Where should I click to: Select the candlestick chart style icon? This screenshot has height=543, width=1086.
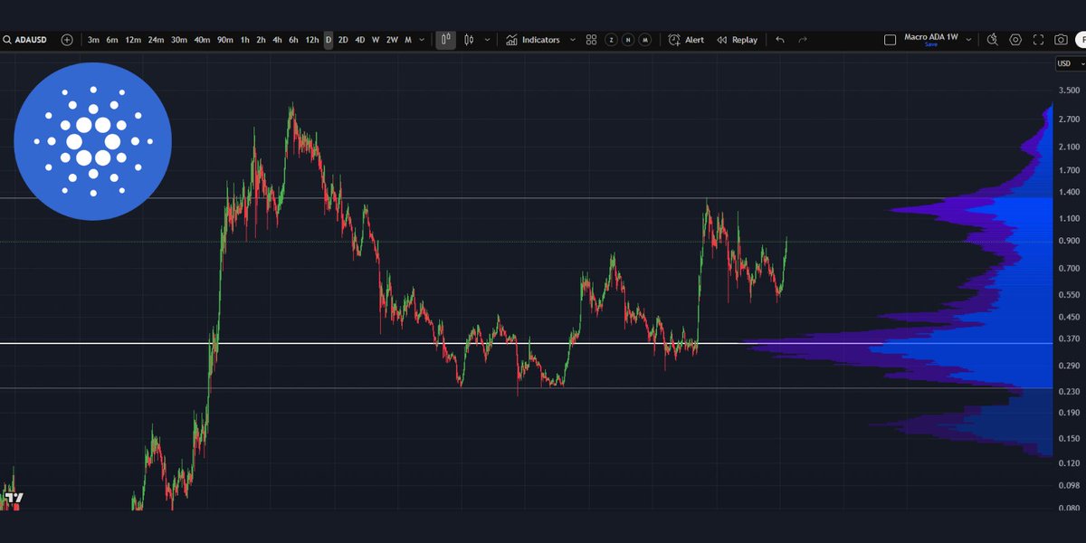point(469,40)
